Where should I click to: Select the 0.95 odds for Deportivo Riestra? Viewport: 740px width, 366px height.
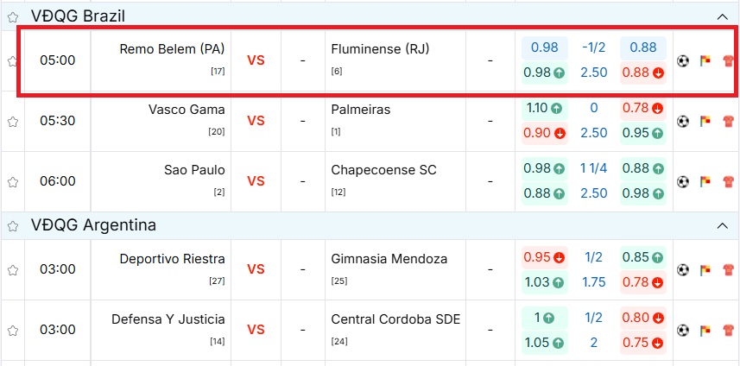(x=544, y=256)
